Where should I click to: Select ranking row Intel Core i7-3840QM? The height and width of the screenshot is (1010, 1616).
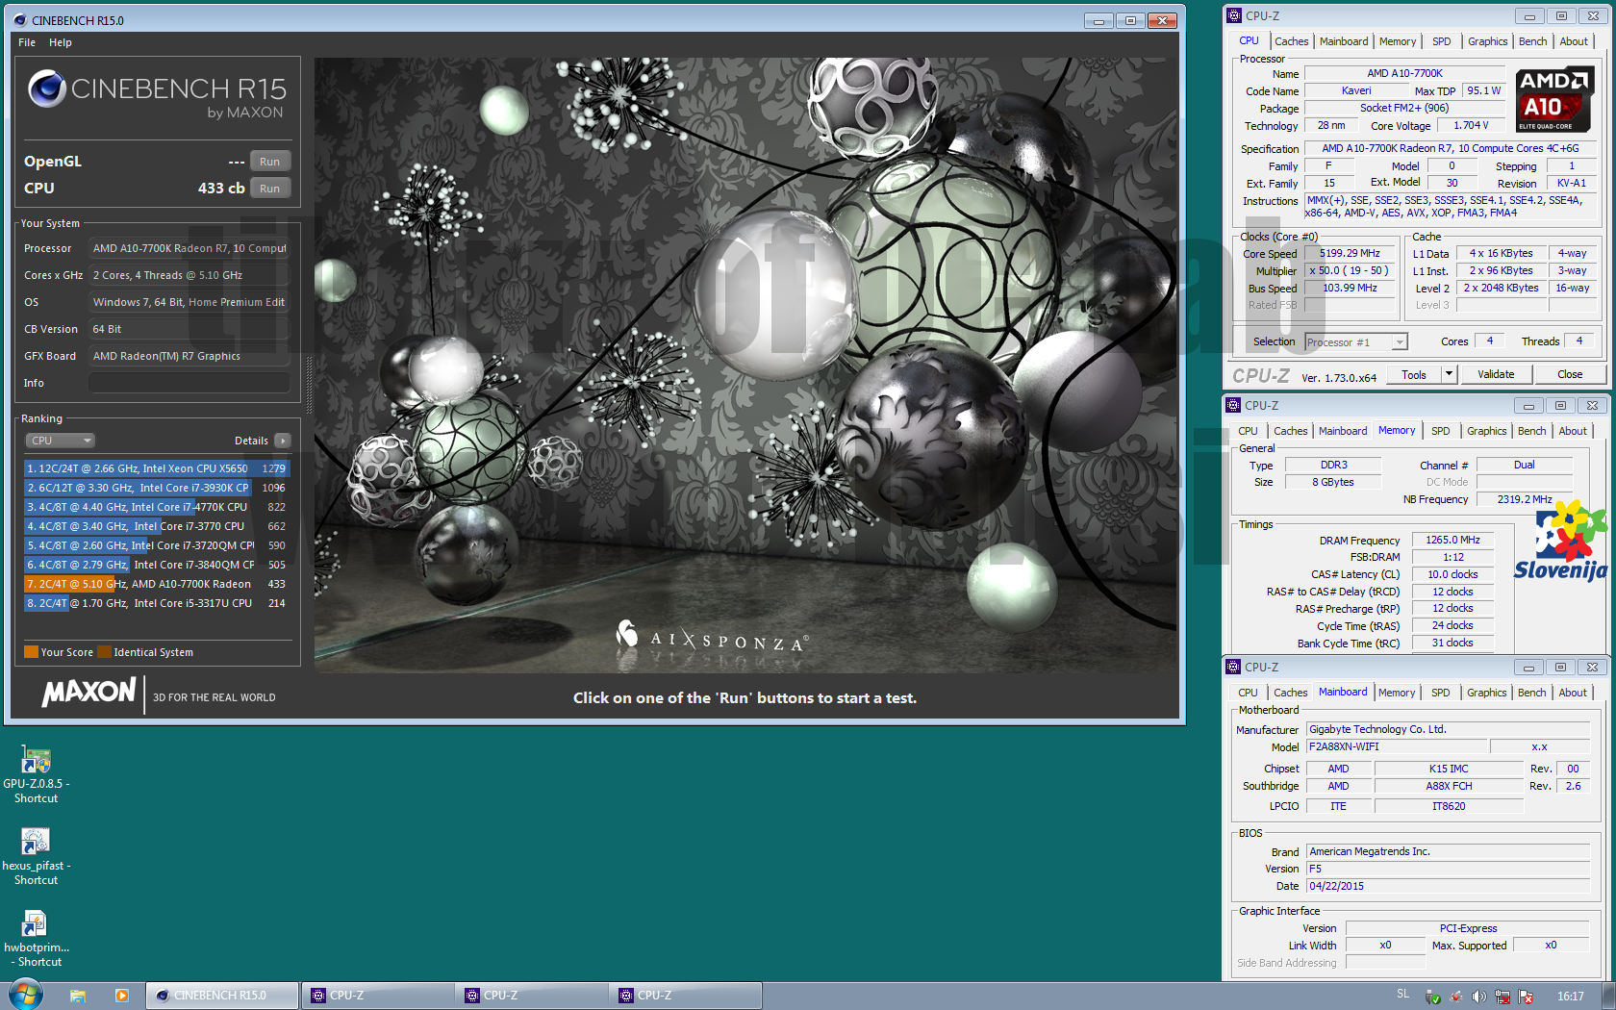tap(156, 565)
